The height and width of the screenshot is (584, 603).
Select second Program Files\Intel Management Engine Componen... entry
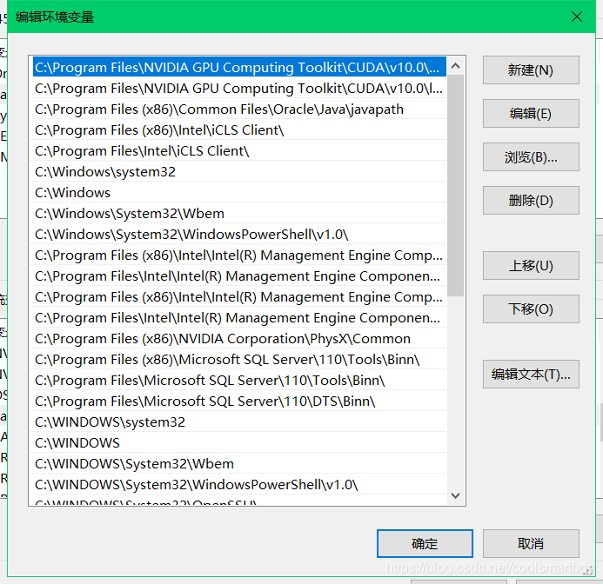tap(239, 318)
